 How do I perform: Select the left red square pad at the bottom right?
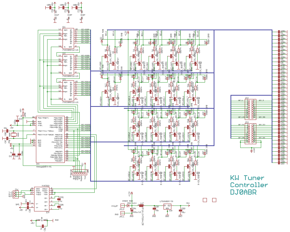coord(205,200)
